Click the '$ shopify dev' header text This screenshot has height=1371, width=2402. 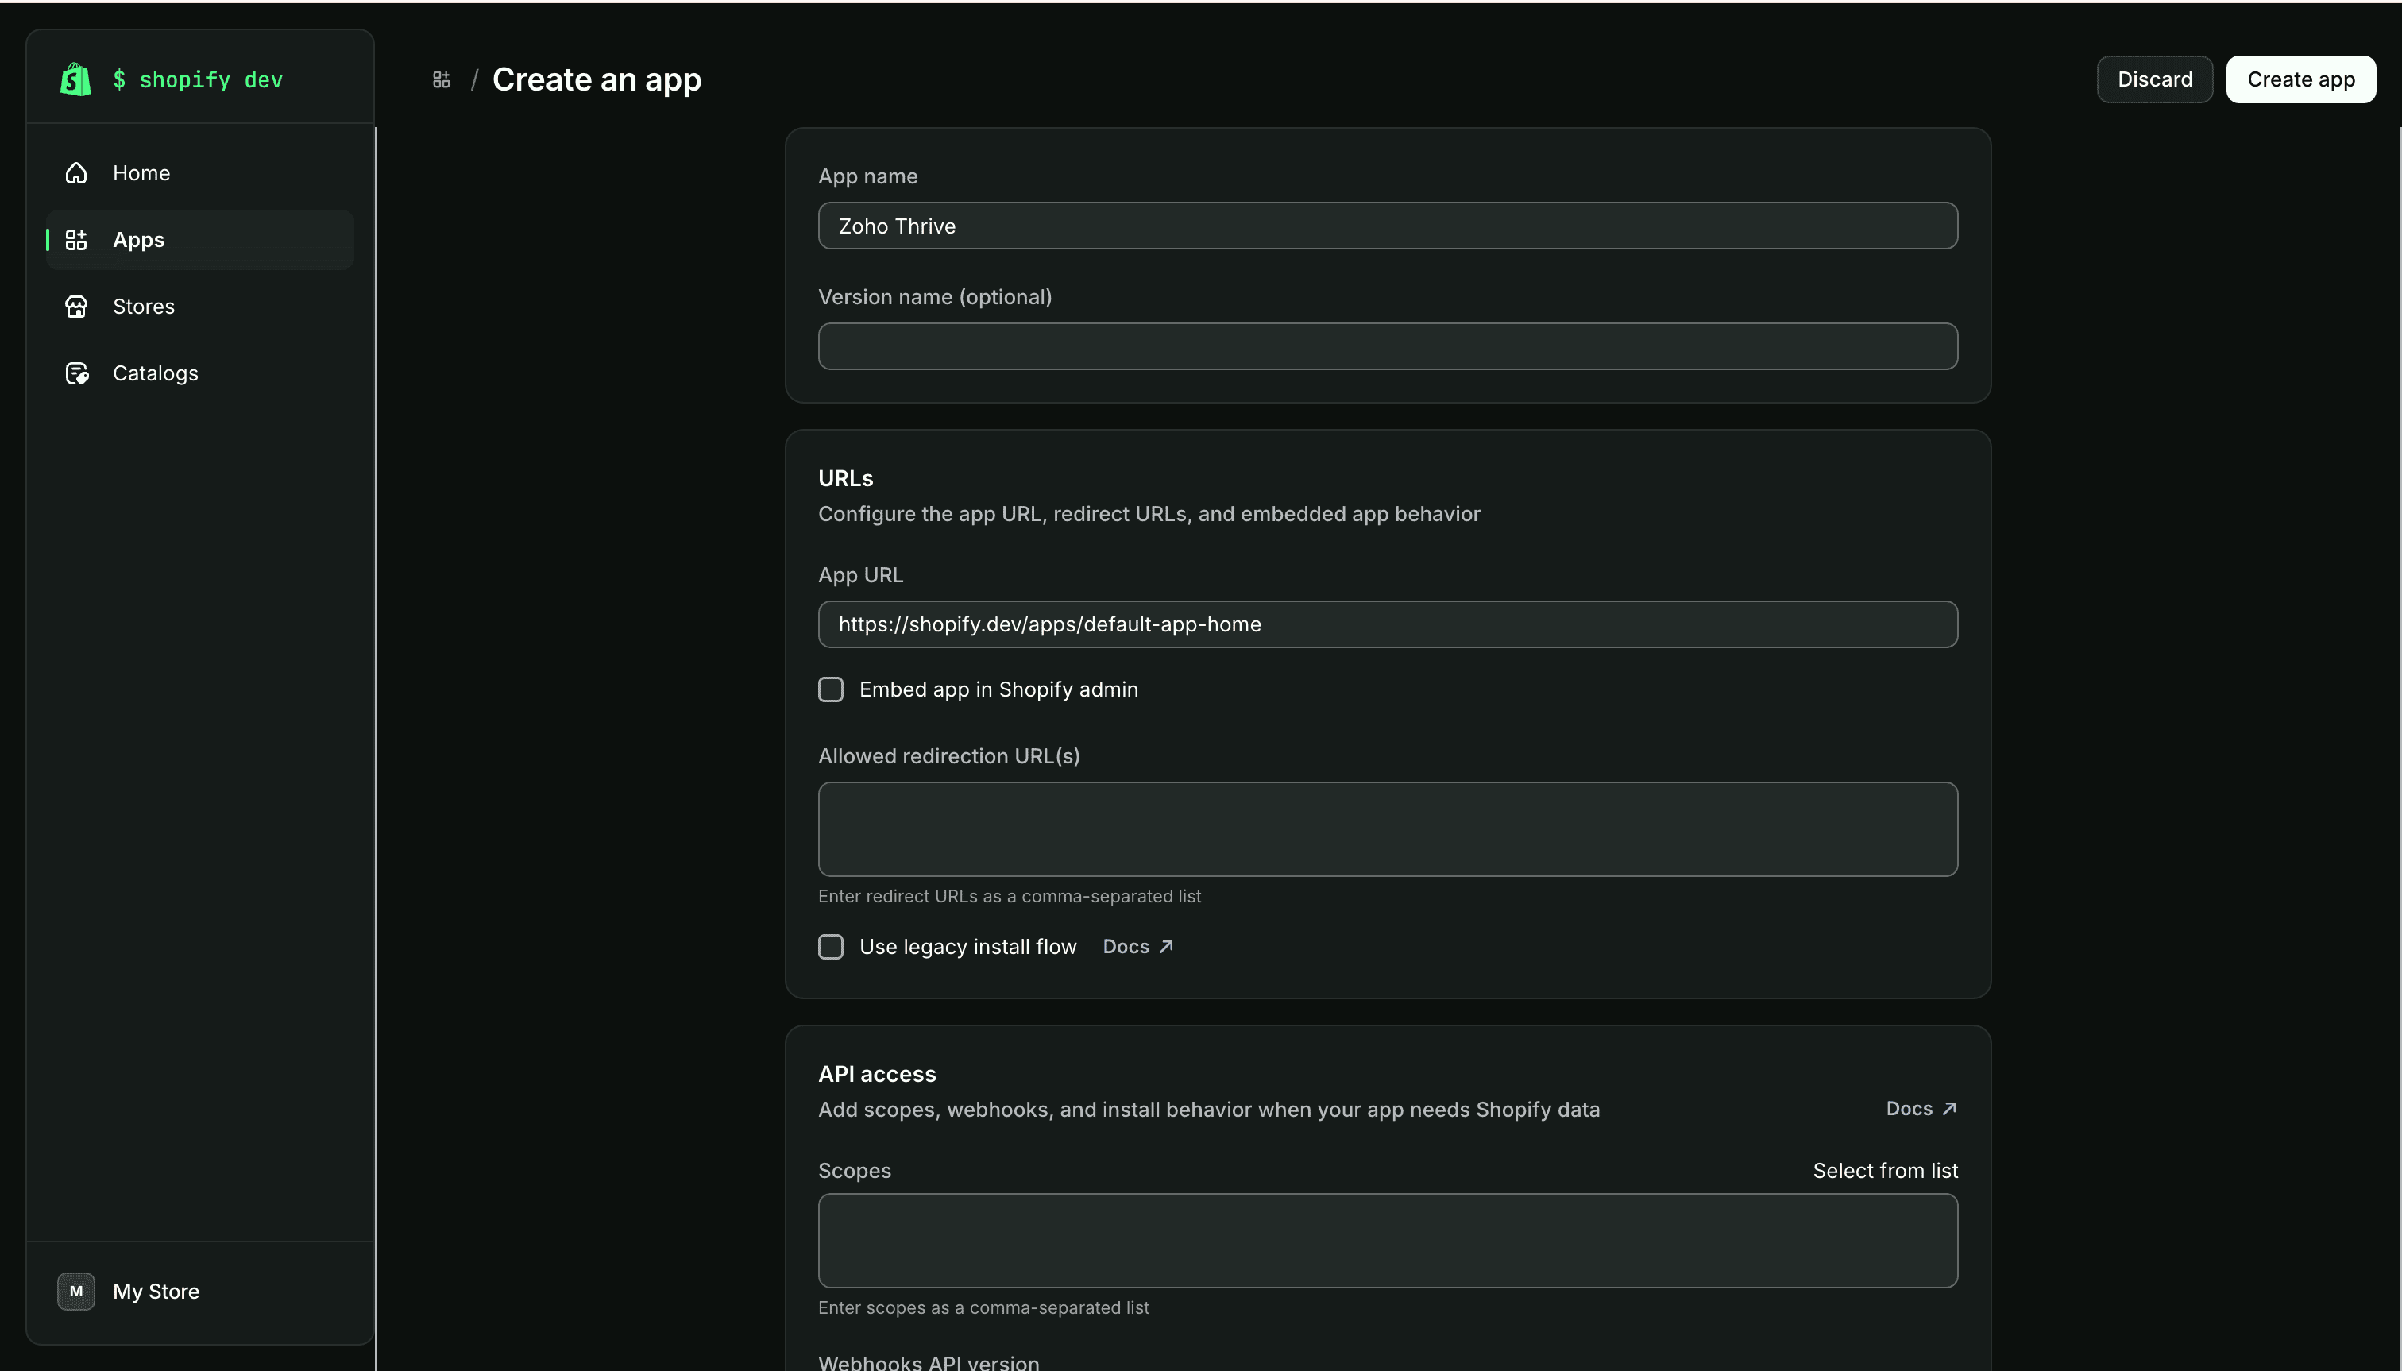click(x=198, y=80)
